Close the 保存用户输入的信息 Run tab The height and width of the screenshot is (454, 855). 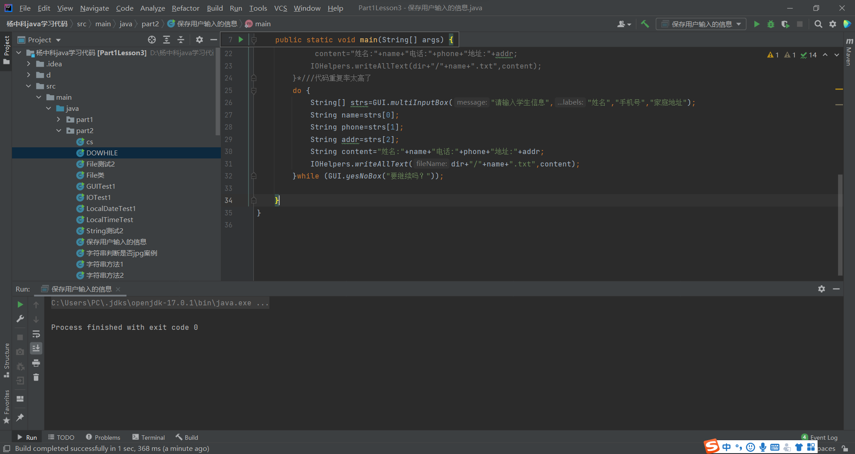pyautogui.click(x=118, y=289)
